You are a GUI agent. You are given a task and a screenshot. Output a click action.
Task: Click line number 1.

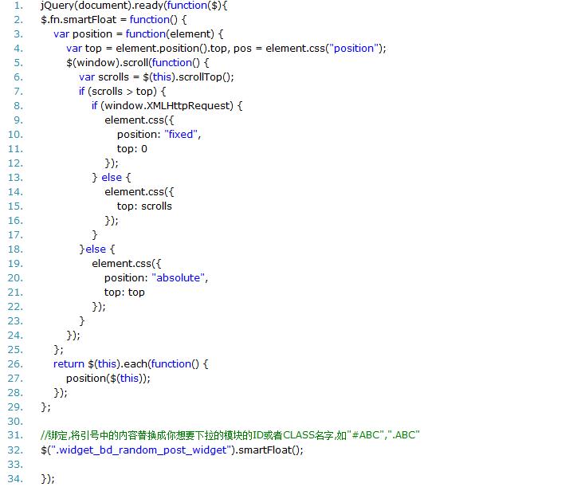18,6
